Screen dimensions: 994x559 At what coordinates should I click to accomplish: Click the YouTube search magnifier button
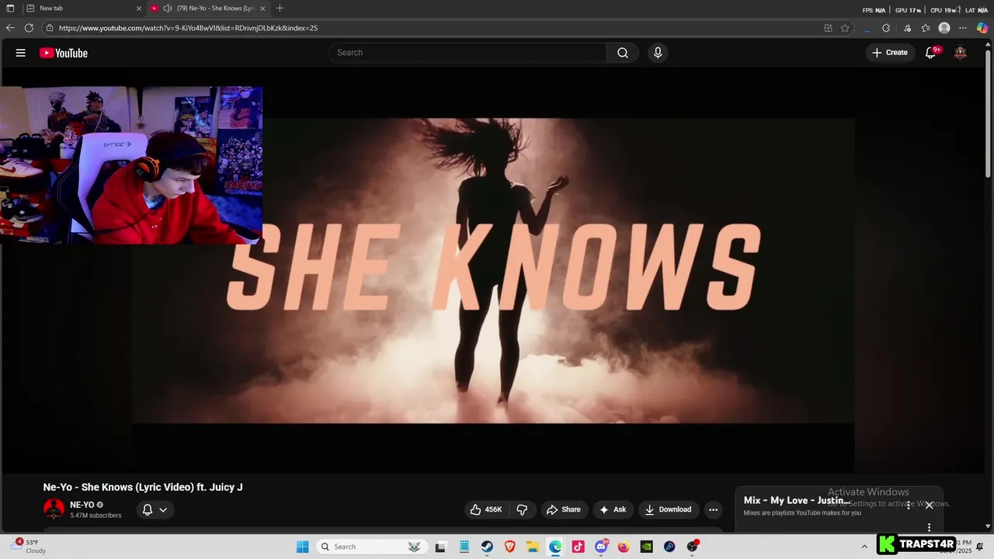coord(623,53)
